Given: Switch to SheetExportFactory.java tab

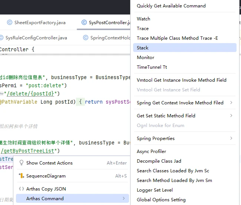Looking at the screenshot, I should 36,23.
